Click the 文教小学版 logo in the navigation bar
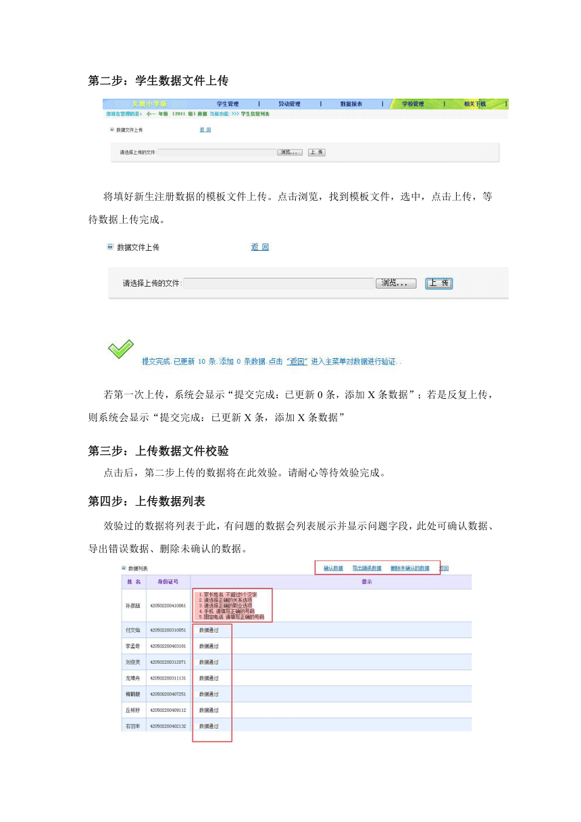 pos(150,104)
